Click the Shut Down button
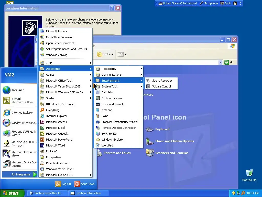This screenshot has height=197, width=262. (x=84, y=184)
